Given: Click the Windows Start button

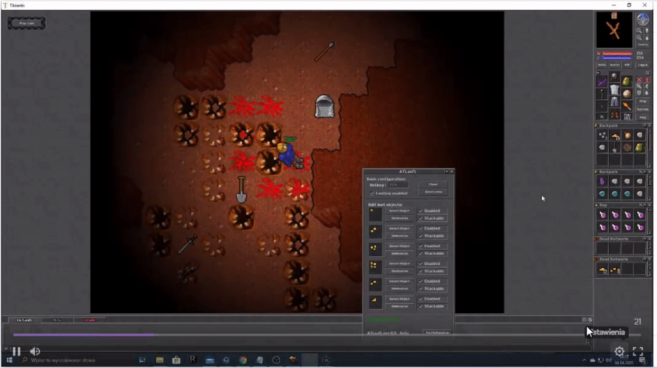Looking at the screenshot, I should [9, 360].
